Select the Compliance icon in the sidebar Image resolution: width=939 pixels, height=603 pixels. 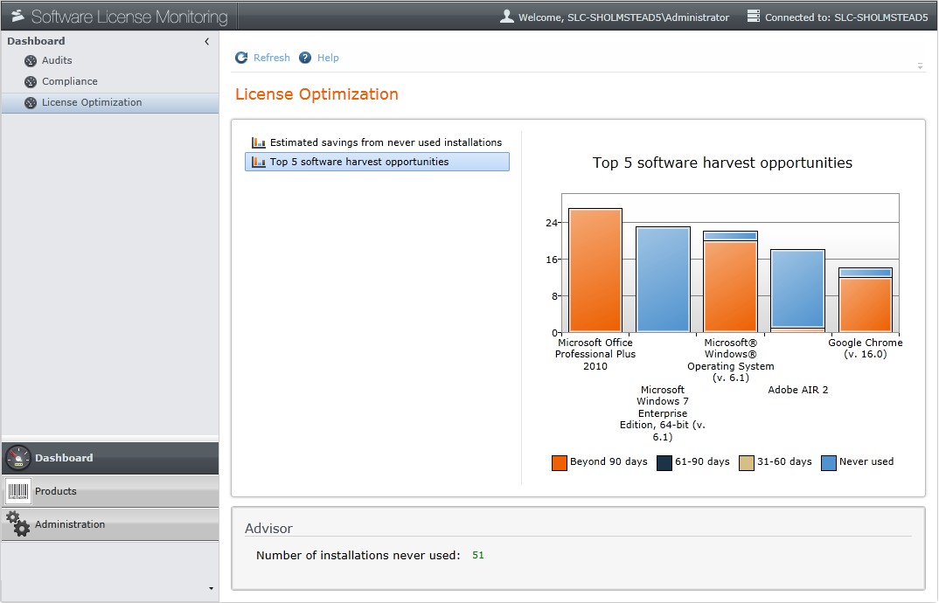click(x=31, y=81)
